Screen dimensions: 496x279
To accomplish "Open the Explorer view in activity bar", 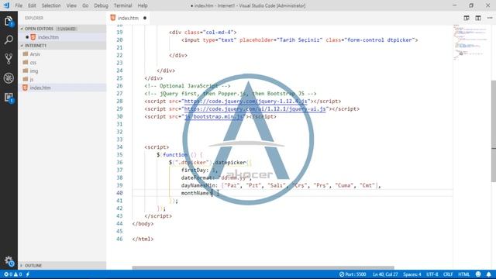I will [x=9, y=21].
